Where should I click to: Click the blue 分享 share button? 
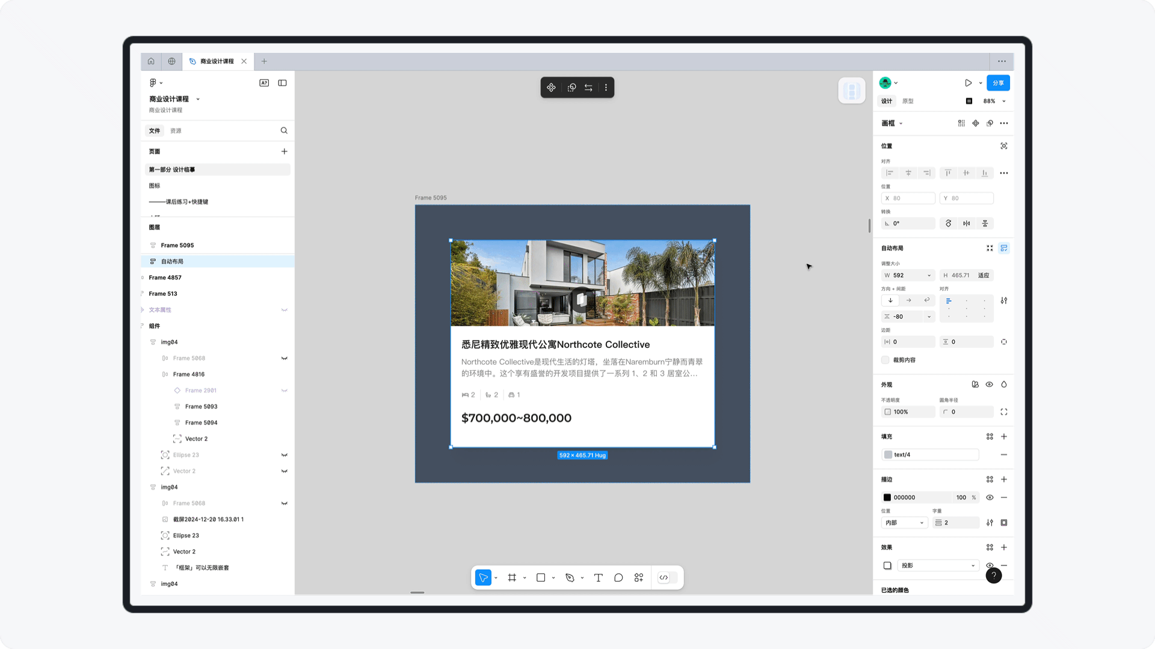pyautogui.click(x=998, y=83)
